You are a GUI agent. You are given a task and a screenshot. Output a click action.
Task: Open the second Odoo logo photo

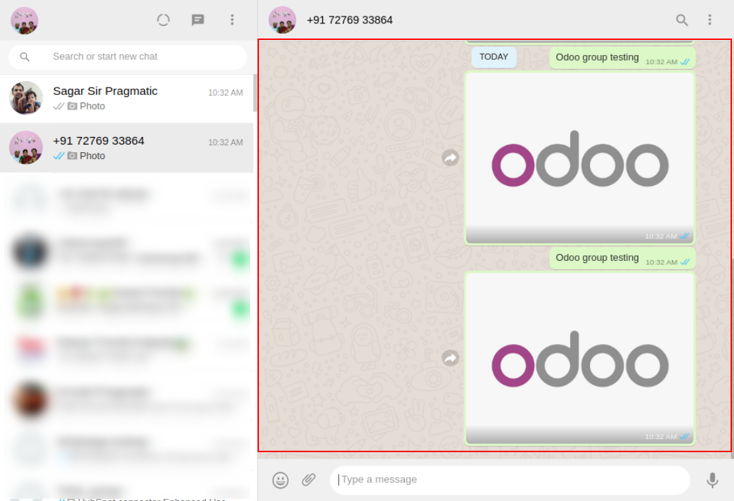(x=580, y=359)
